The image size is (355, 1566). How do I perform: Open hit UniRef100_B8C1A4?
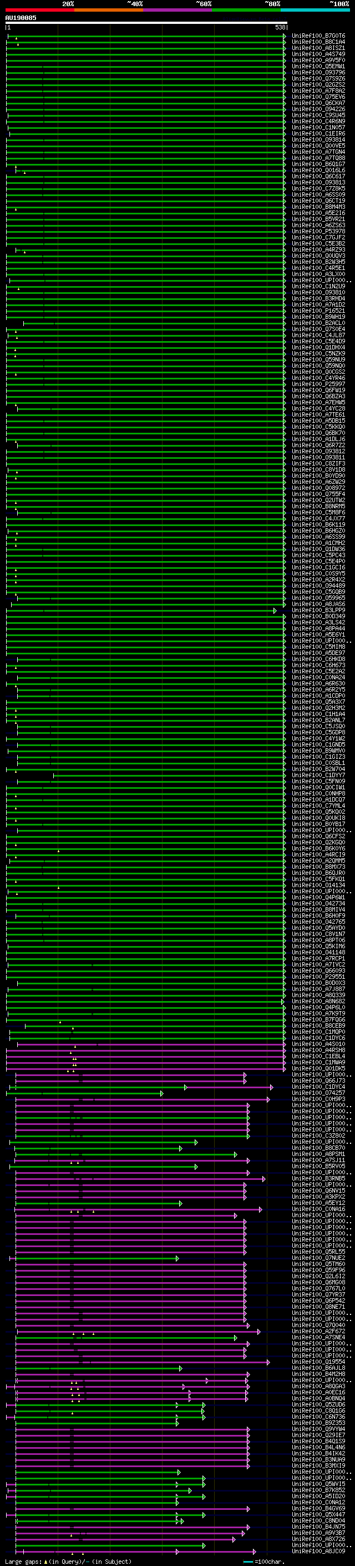click(318, 42)
